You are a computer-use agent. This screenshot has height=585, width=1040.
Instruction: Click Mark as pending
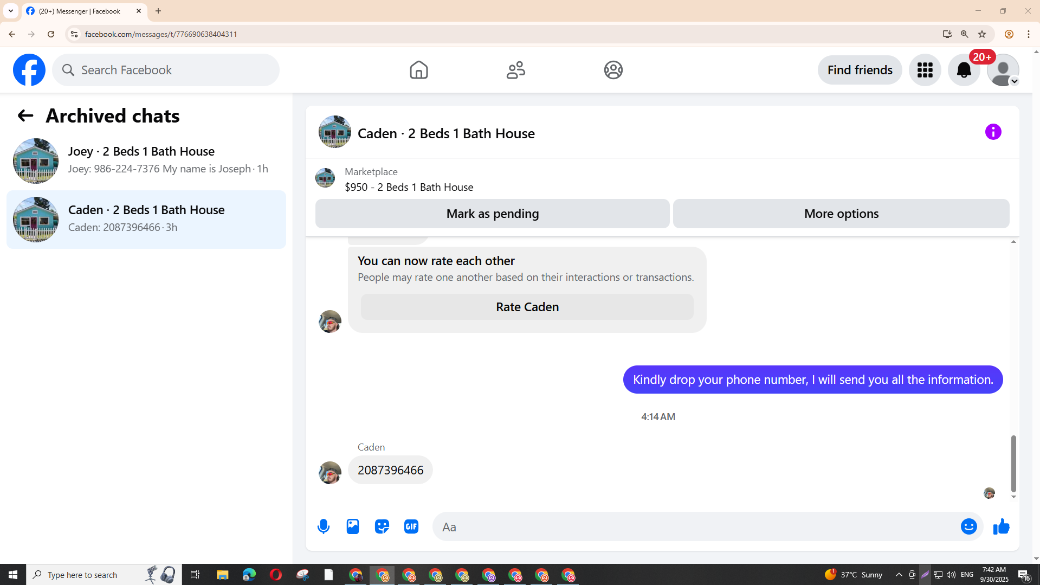coord(492,214)
